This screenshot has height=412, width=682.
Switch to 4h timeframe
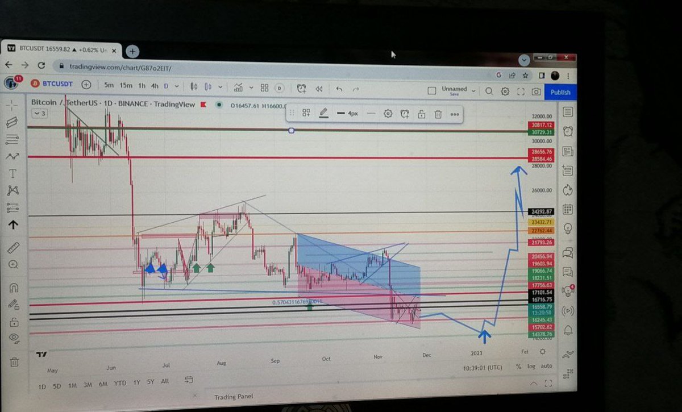pyautogui.click(x=155, y=85)
